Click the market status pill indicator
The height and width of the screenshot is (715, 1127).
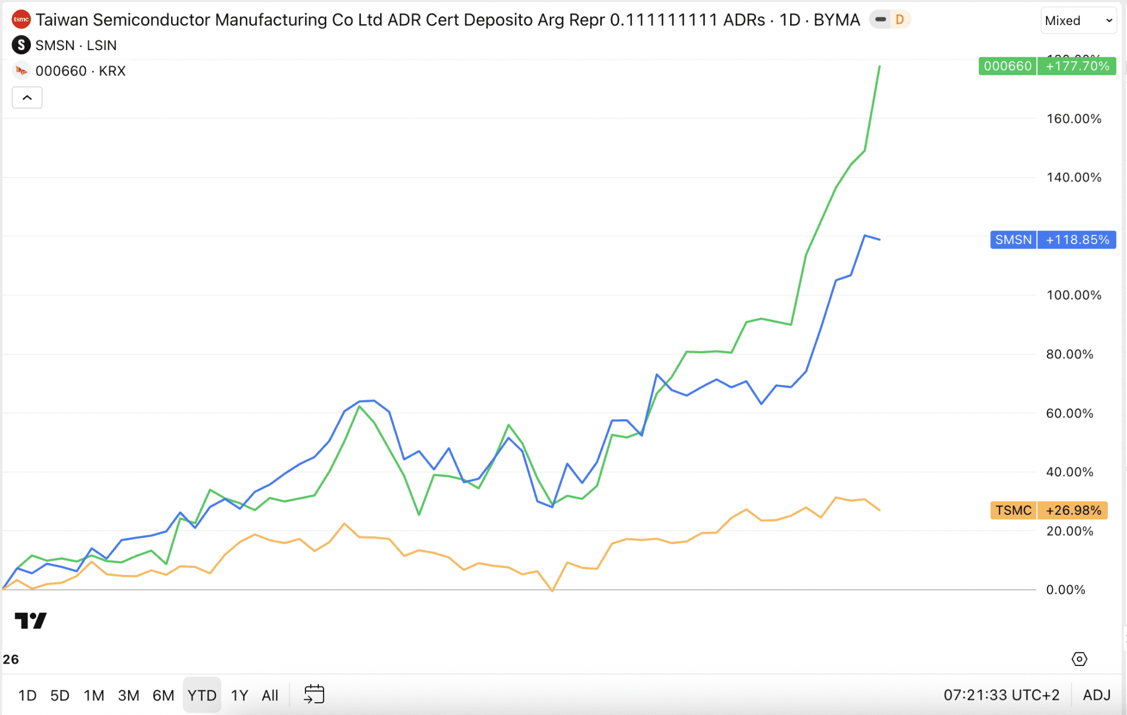[881, 20]
